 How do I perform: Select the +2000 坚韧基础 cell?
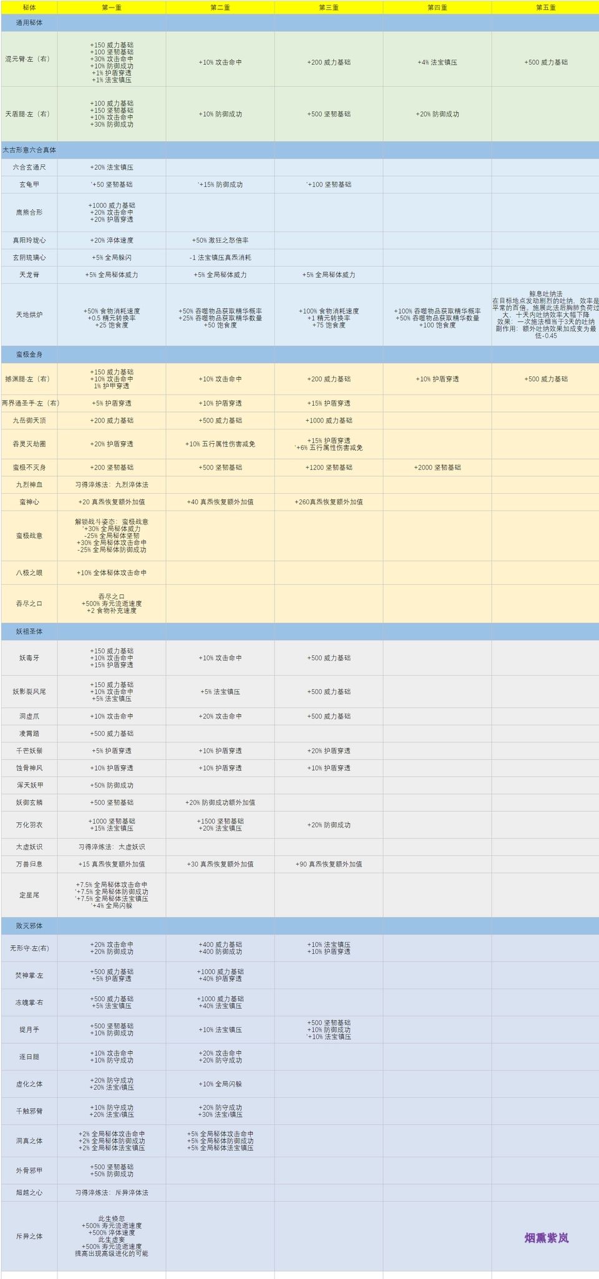[x=437, y=468]
